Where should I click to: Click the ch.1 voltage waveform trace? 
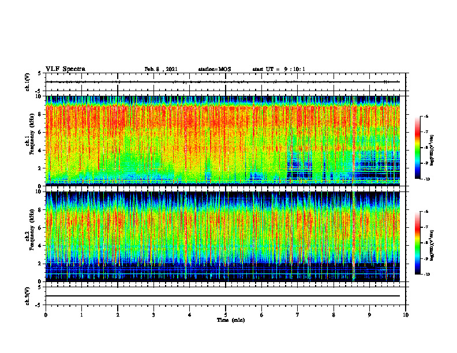click(223, 82)
